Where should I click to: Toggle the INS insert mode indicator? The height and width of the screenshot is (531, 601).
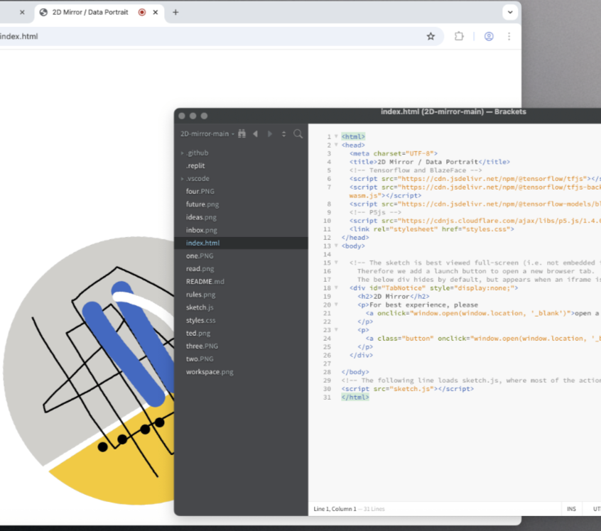coord(572,508)
